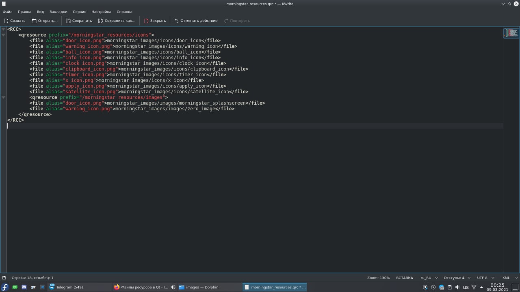Screen dimensions: 520x292
Task: Click Сохранить как save-as toolbar icon
Action: (x=101, y=21)
